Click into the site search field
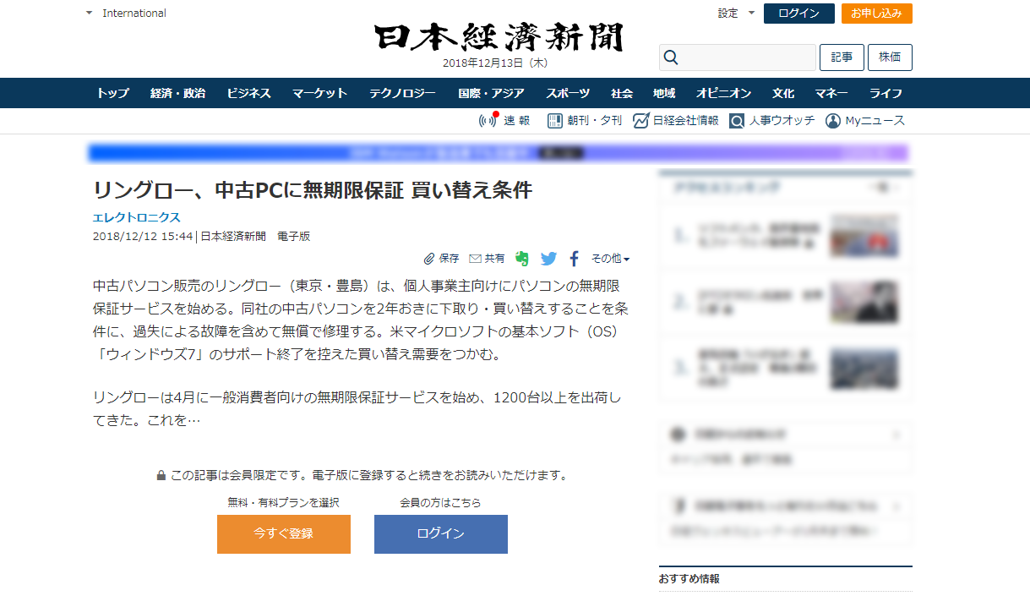The width and height of the screenshot is (1030, 596). 746,57
